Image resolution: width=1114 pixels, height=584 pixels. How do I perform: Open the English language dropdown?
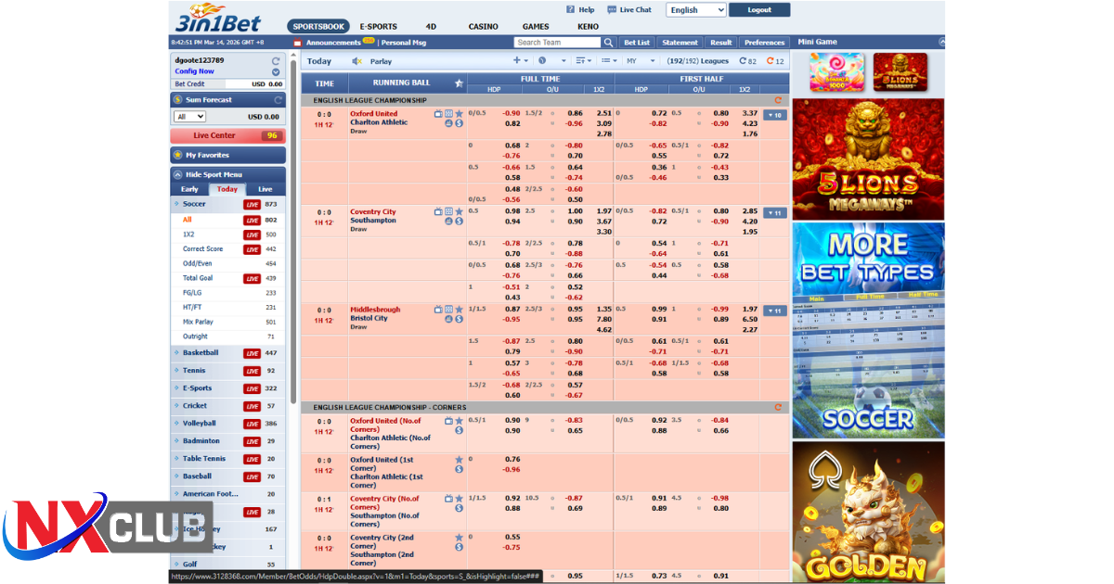(695, 10)
